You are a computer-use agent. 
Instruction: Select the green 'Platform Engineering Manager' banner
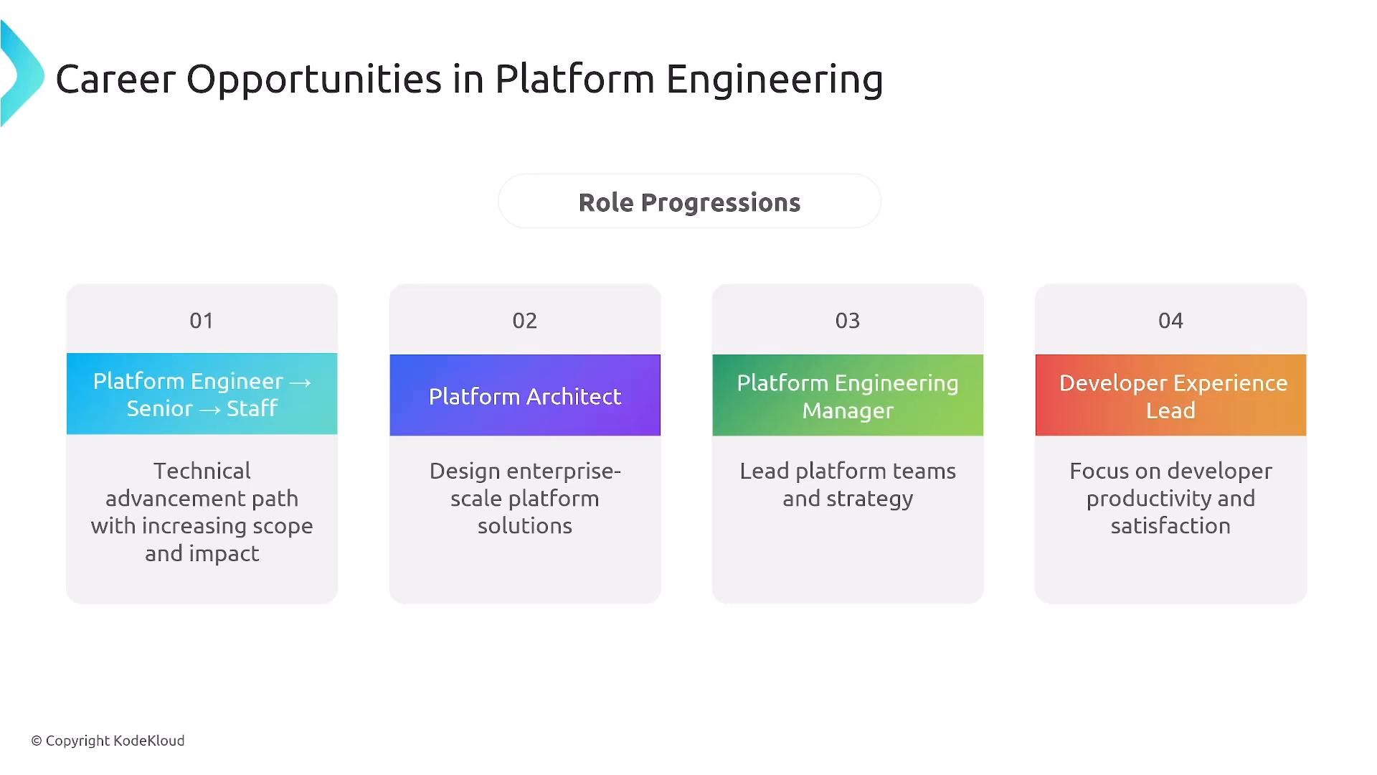point(848,395)
